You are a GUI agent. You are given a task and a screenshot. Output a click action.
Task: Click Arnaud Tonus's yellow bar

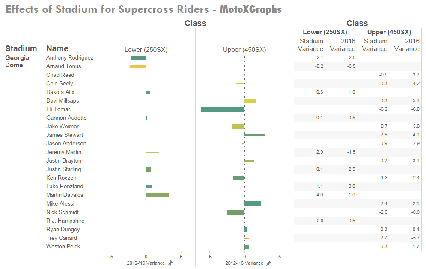pyautogui.click(x=138, y=66)
